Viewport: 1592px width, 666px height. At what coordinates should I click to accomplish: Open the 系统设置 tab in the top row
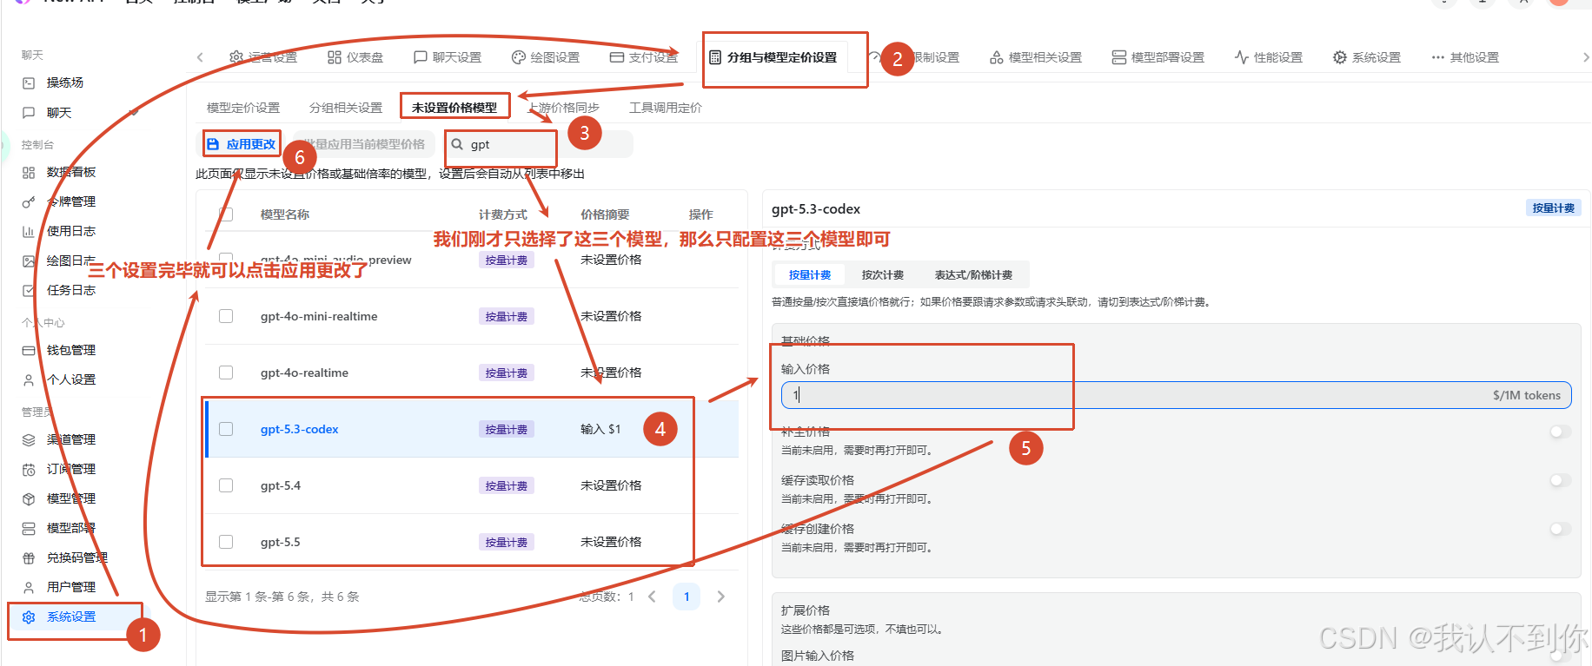pyautogui.click(x=1367, y=57)
